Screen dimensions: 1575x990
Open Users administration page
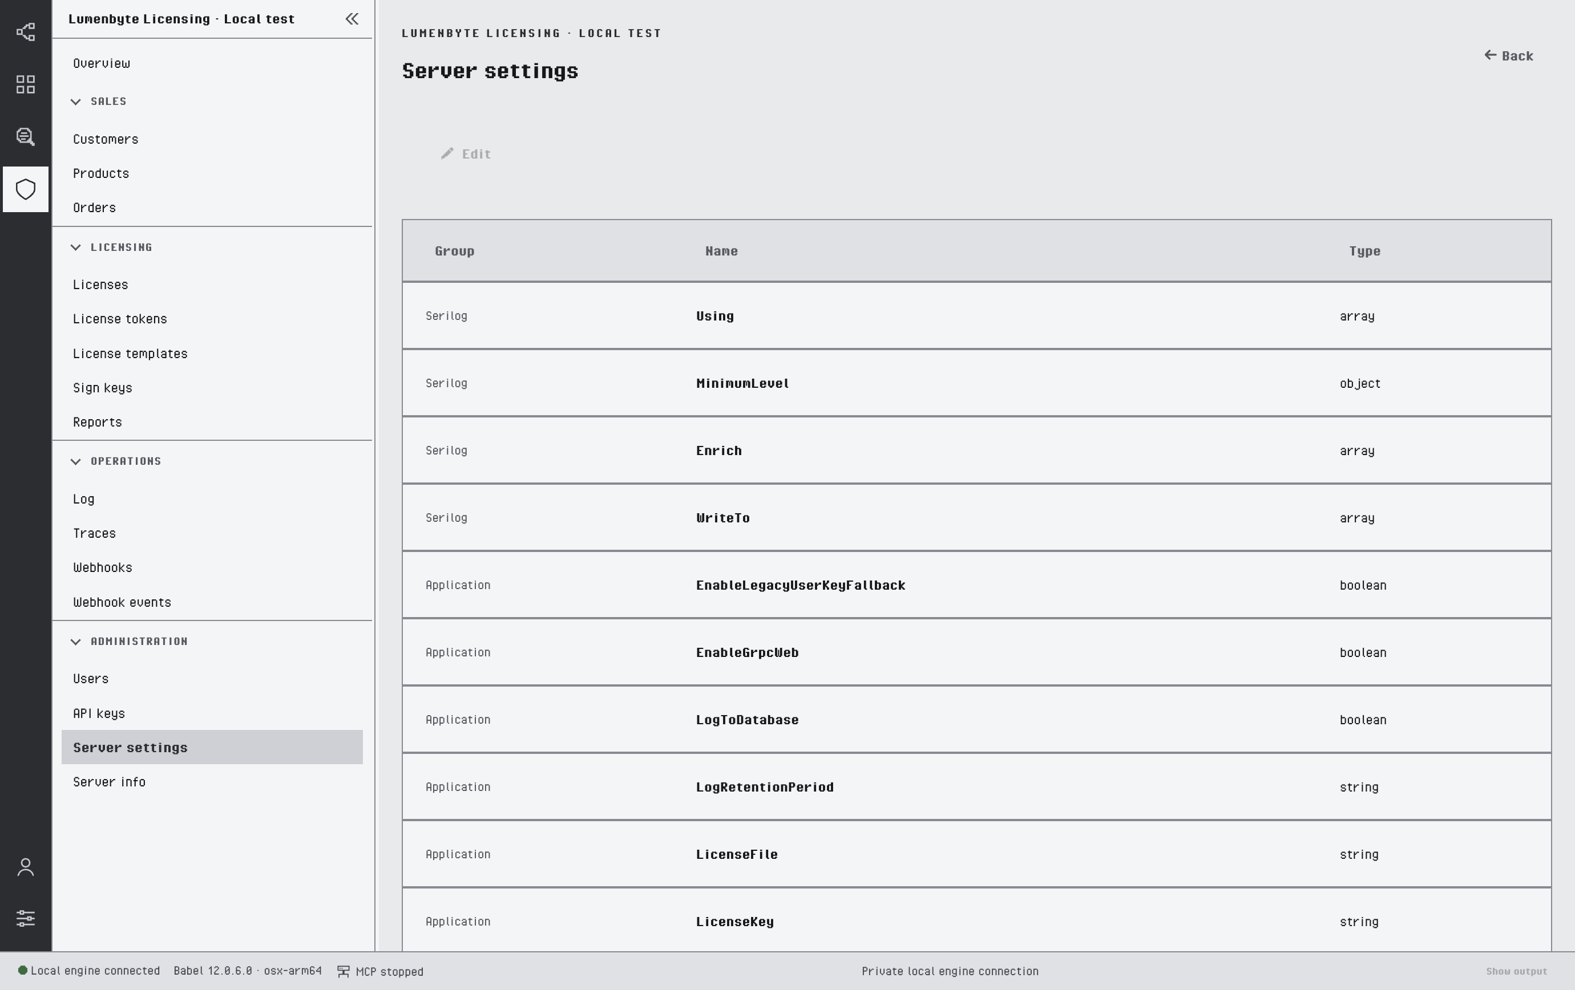click(91, 679)
